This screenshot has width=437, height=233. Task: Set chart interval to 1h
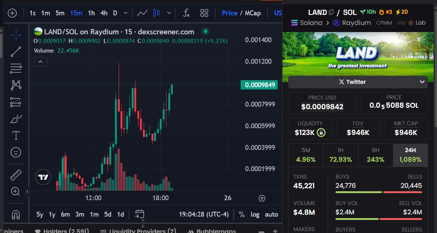[91, 13]
